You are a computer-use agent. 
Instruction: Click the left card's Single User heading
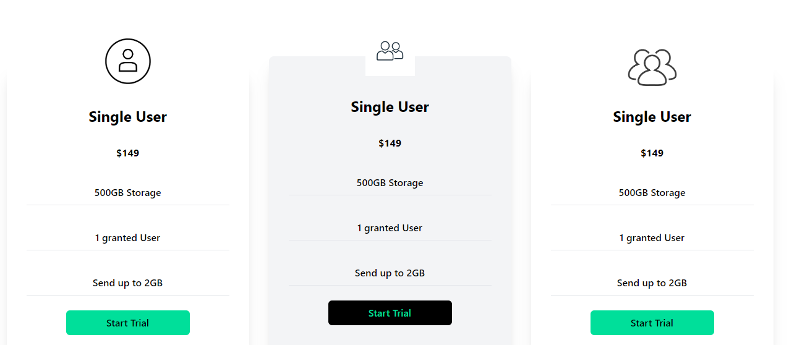pos(128,117)
